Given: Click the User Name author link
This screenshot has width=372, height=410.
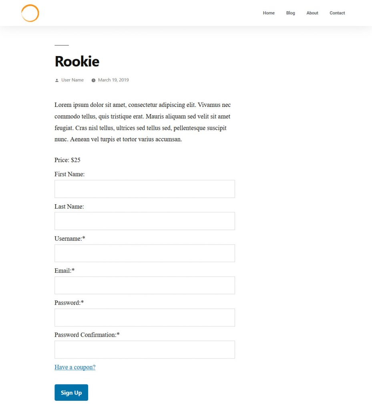Looking at the screenshot, I should 72,80.
